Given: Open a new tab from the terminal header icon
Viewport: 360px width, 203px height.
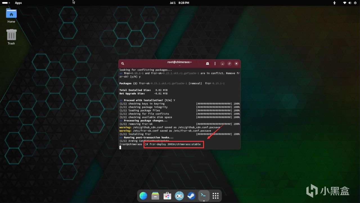Looking at the screenshot, I should [x=208, y=64].
